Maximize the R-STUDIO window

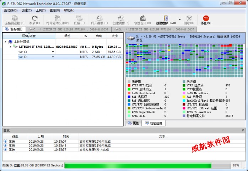231,3
